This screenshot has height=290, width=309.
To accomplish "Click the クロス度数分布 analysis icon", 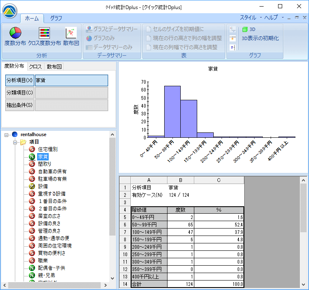I will (45, 33).
